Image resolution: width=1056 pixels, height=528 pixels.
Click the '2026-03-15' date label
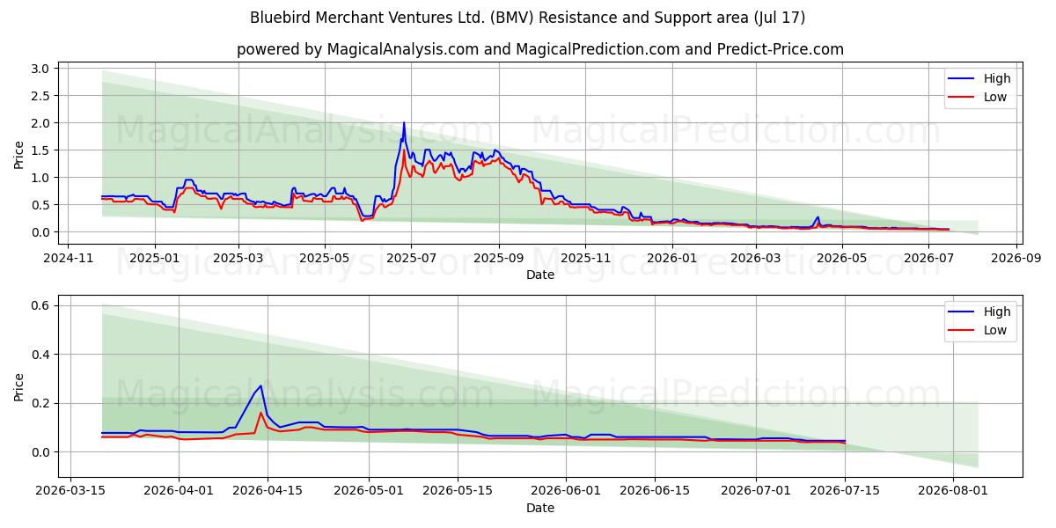pyautogui.click(x=70, y=491)
